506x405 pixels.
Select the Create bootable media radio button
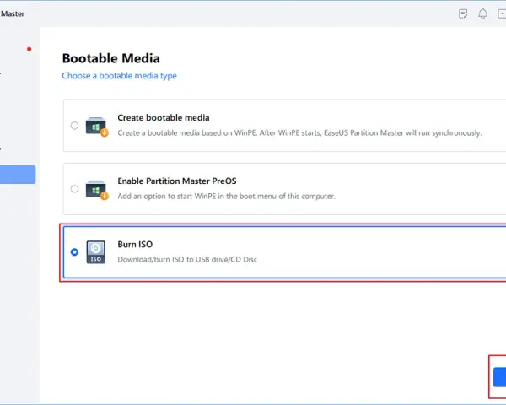pos(74,126)
